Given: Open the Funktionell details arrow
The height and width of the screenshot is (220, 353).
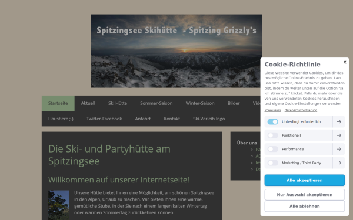Looking at the screenshot, I should coord(339,136).
